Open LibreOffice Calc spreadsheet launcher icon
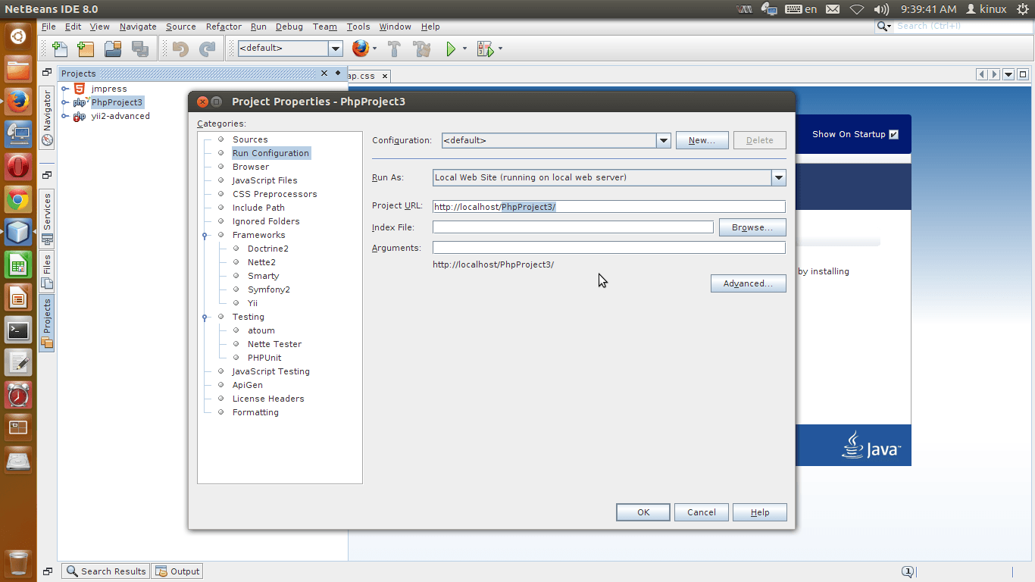This screenshot has height=582, width=1035. pyautogui.click(x=18, y=265)
